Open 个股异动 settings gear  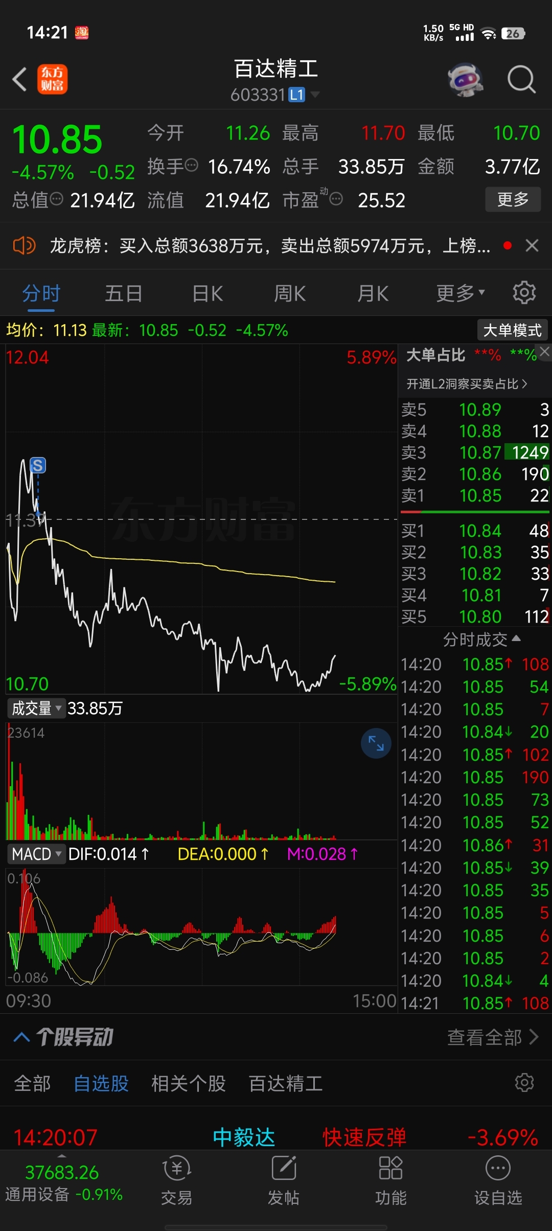(524, 1082)
